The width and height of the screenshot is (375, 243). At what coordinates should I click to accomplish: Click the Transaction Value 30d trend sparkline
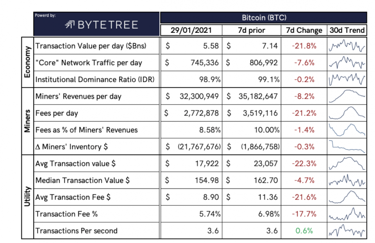point(347,46)
